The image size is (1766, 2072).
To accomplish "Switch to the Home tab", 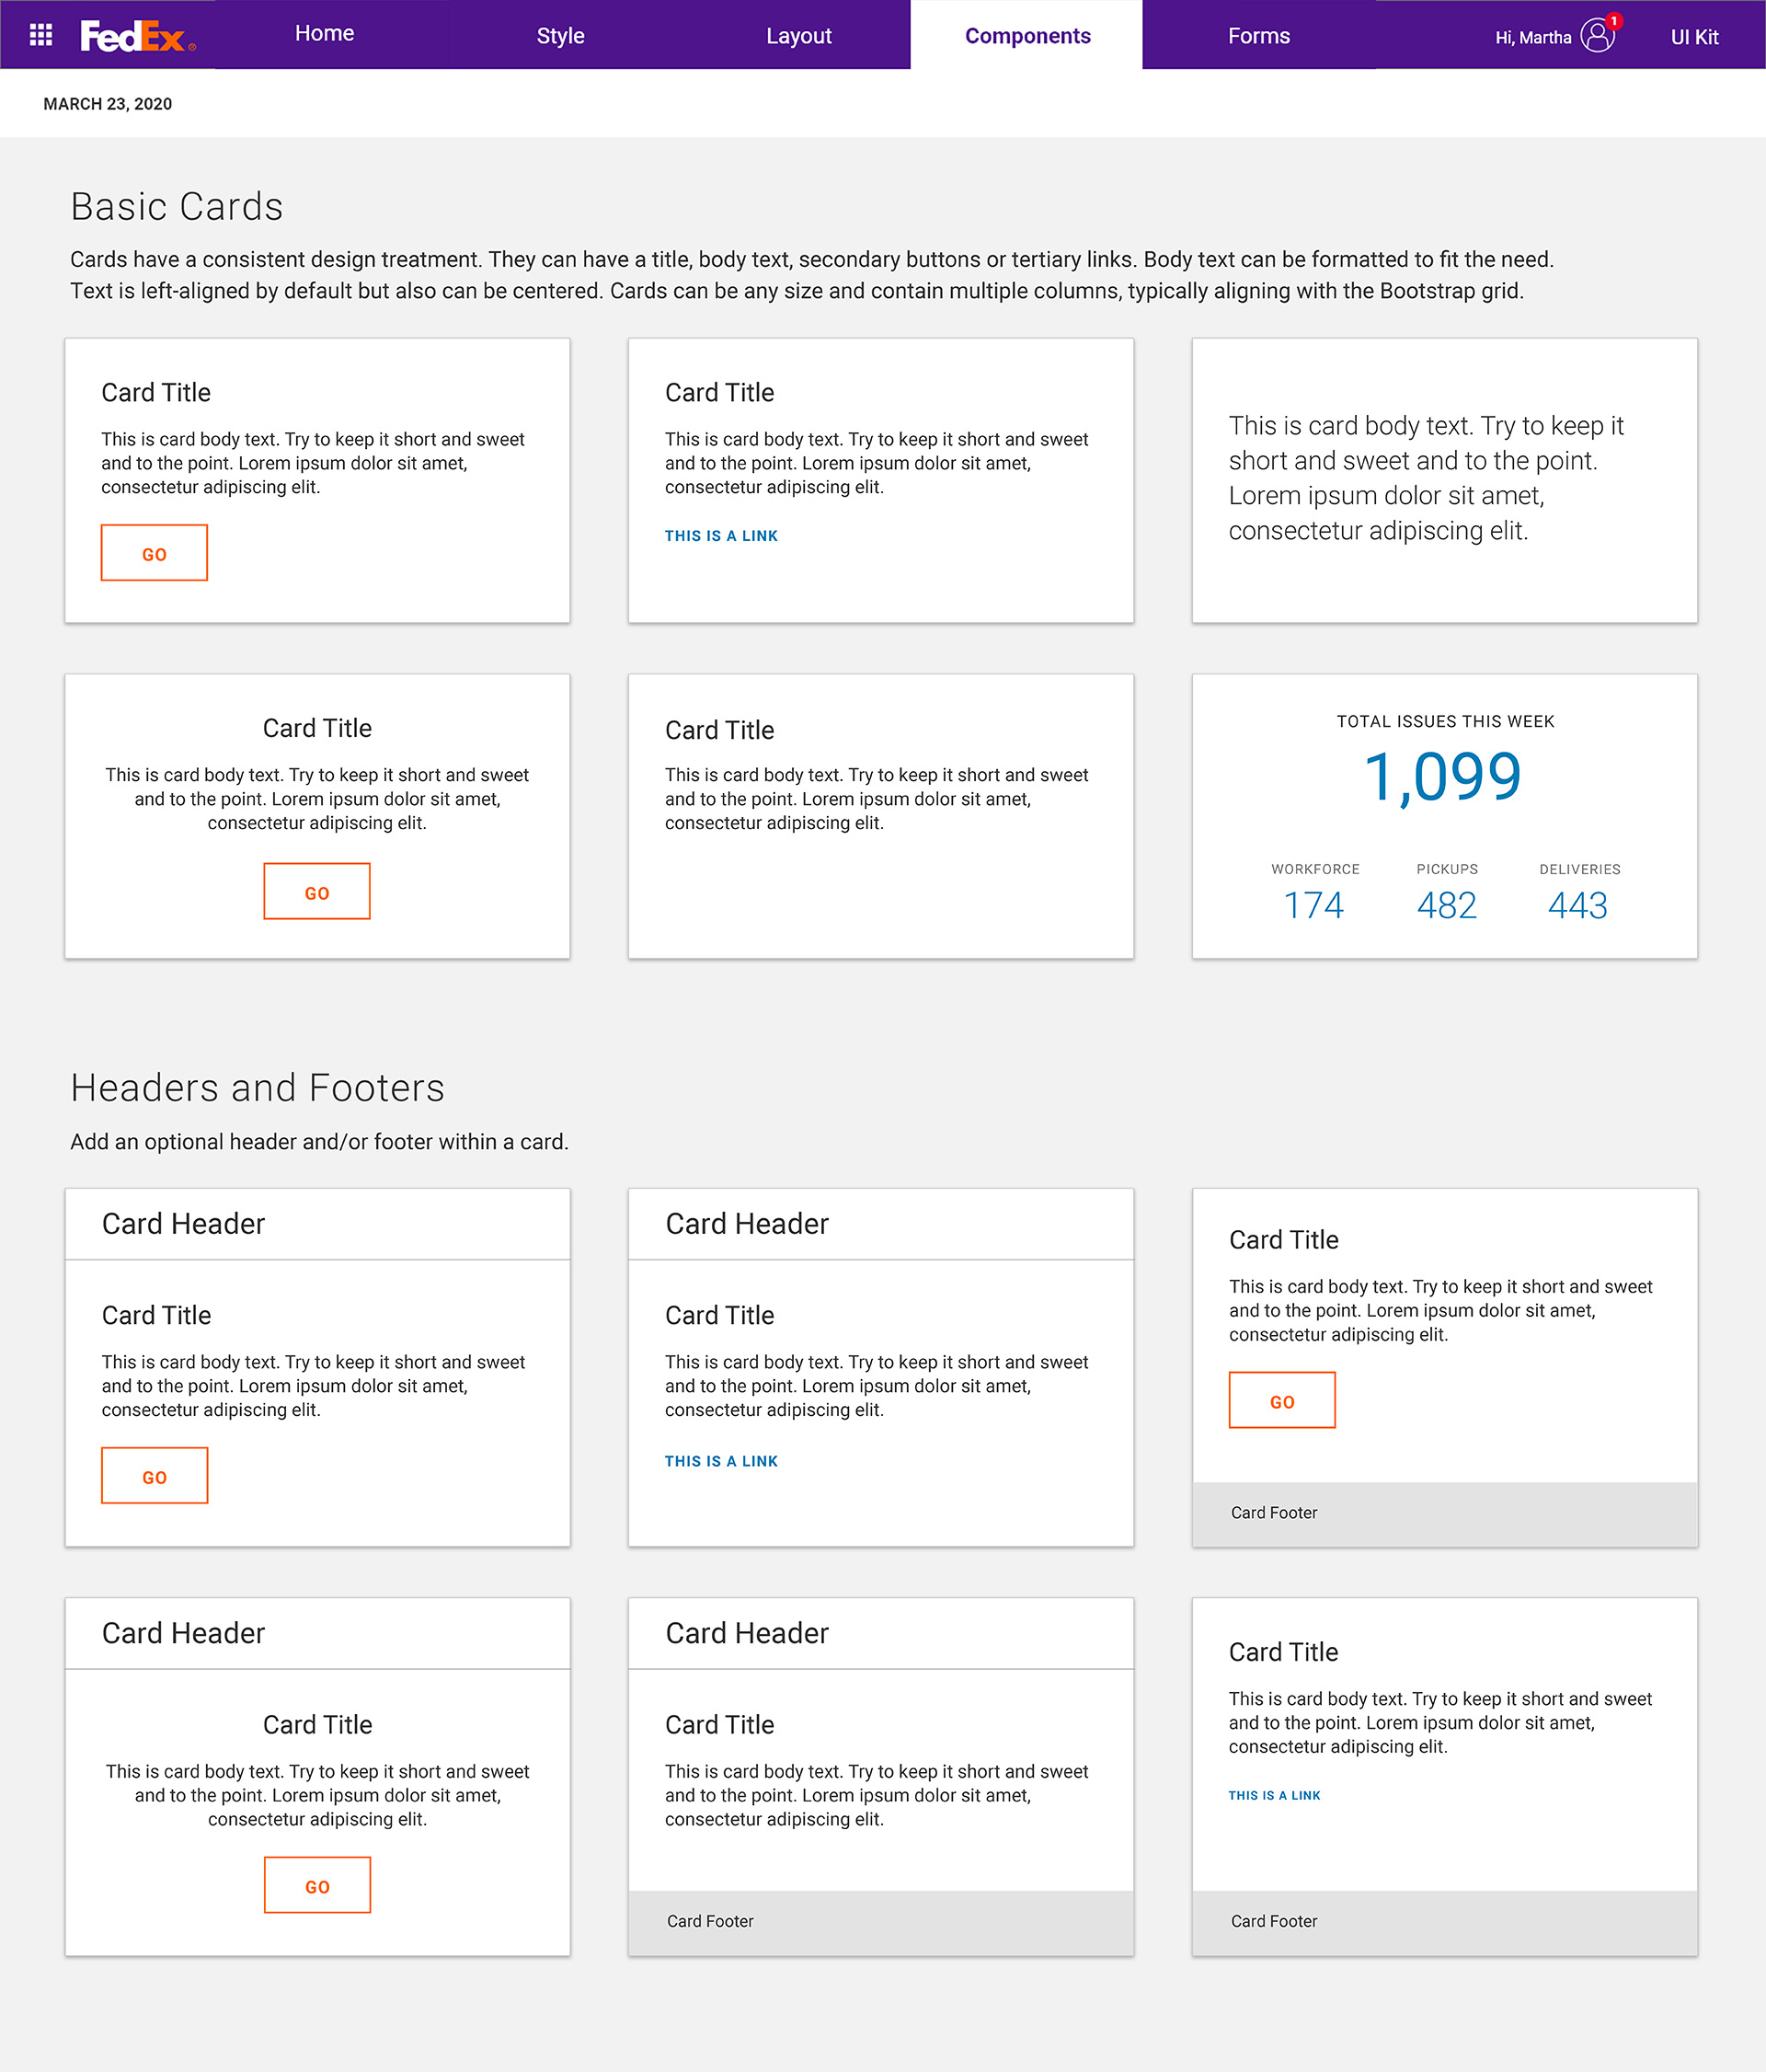I will [x=325, y=34].
